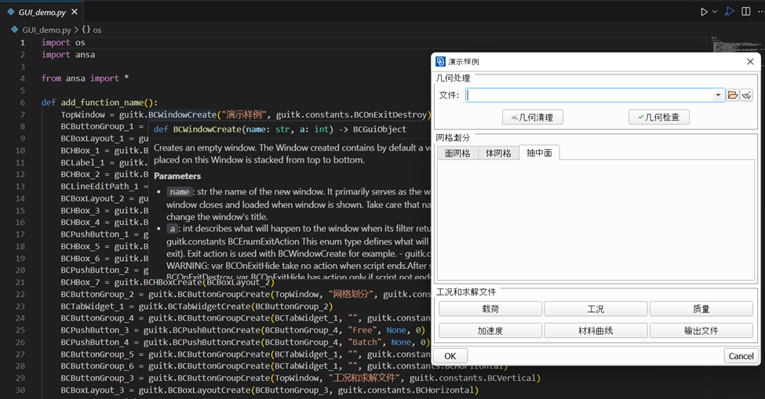Viewport: 765px width, 399px height.
Task: Confirm the dialog with OK
Action: point(450,356)
